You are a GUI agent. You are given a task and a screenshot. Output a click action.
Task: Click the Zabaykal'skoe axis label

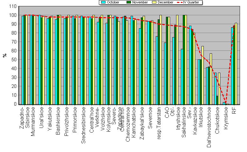coord(142,123)
